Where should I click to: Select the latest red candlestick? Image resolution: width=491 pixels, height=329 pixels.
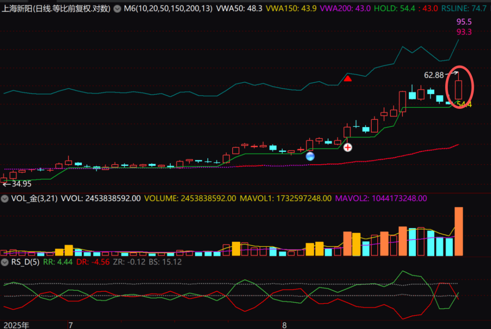[x=458, y=86]
